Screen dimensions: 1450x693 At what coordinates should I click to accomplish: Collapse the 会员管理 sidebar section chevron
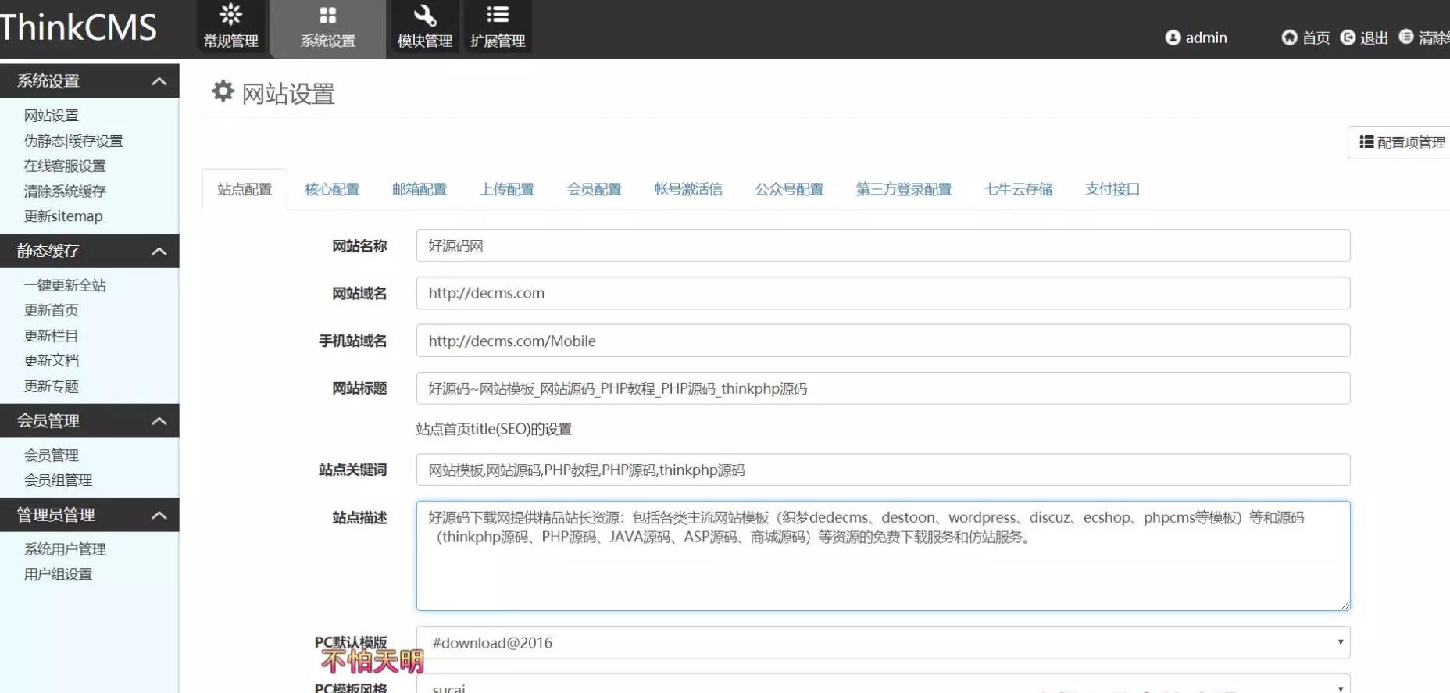(x=159, y=421)
